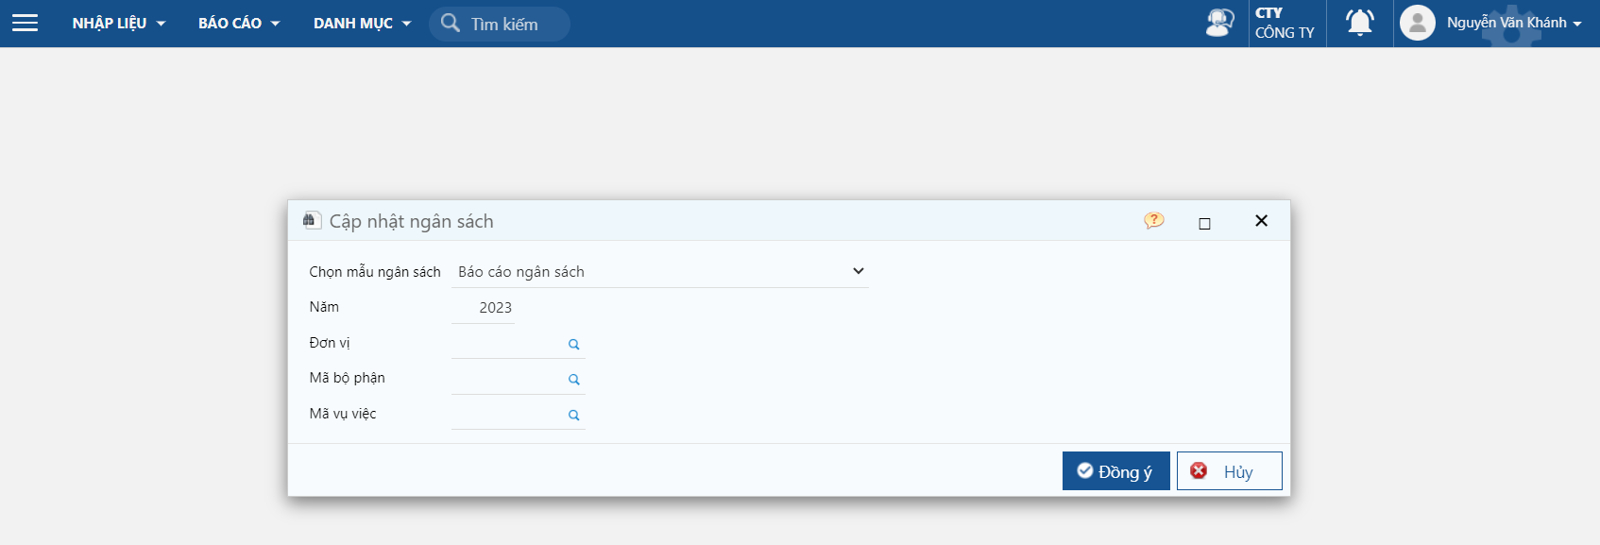Click the Đồng ý button
Image resolution: width=1600 pixels, height=545 pixels.
click(x=1115, y=471)
